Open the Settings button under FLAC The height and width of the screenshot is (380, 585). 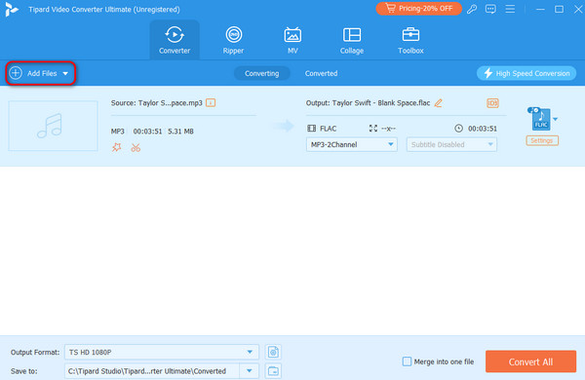(x=542, y=140)
